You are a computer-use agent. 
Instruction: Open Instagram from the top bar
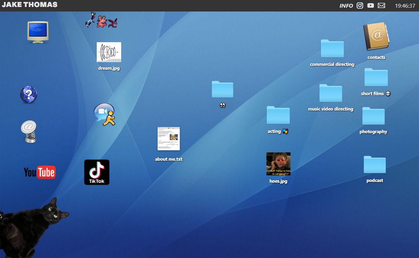click(x=360, y=6)
